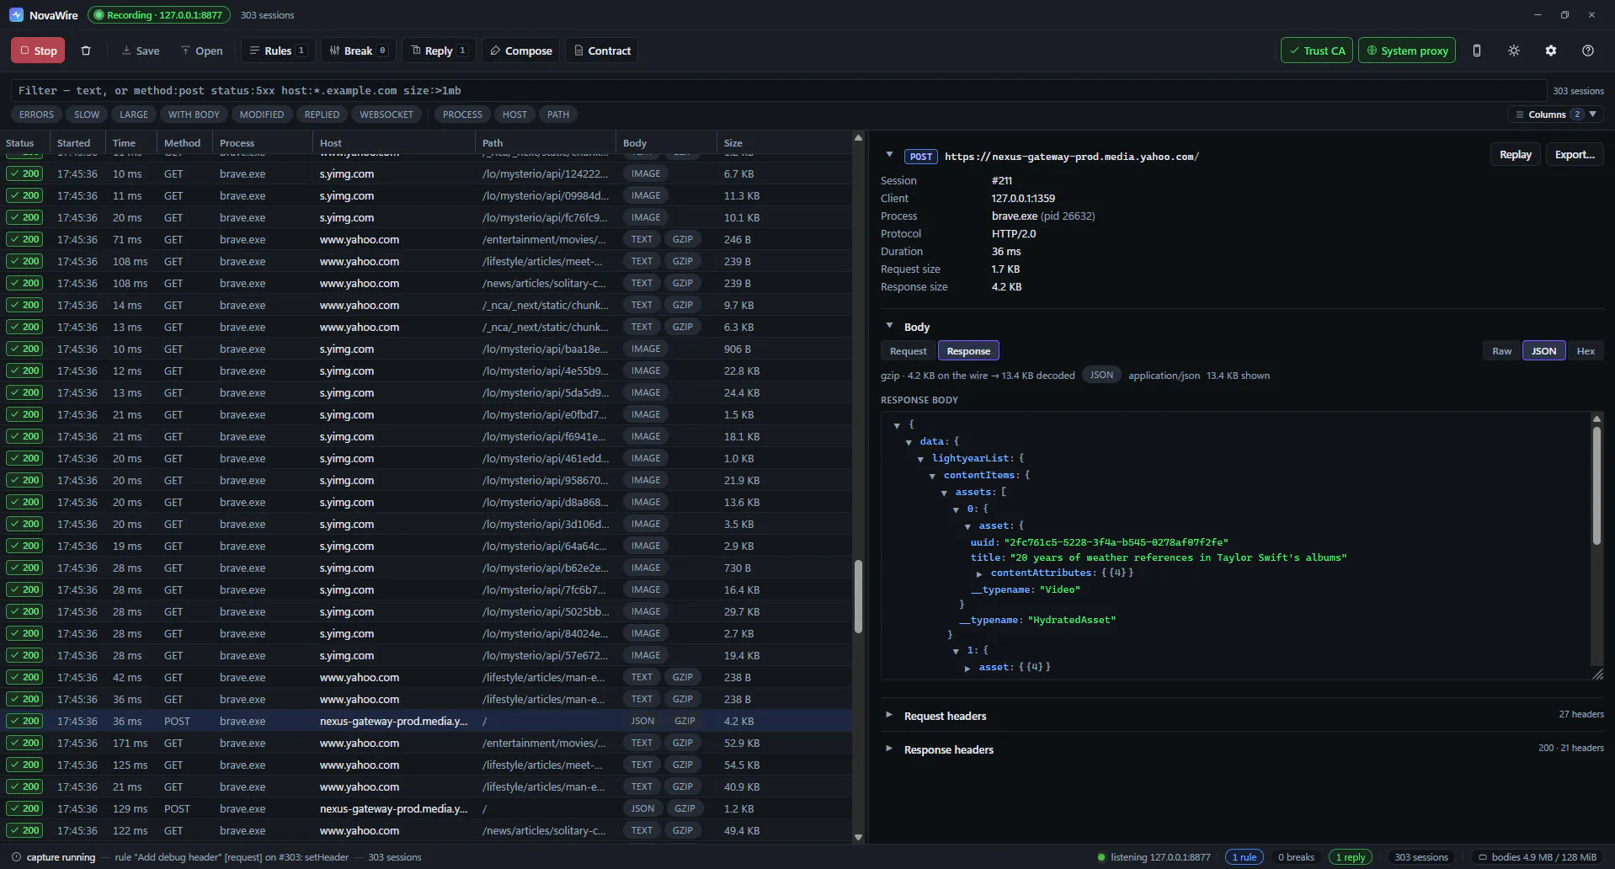The height and width of the screenshot is (869, 1615).
Task: Expand the contentAttributes JSON node
Action: (979, 573)
